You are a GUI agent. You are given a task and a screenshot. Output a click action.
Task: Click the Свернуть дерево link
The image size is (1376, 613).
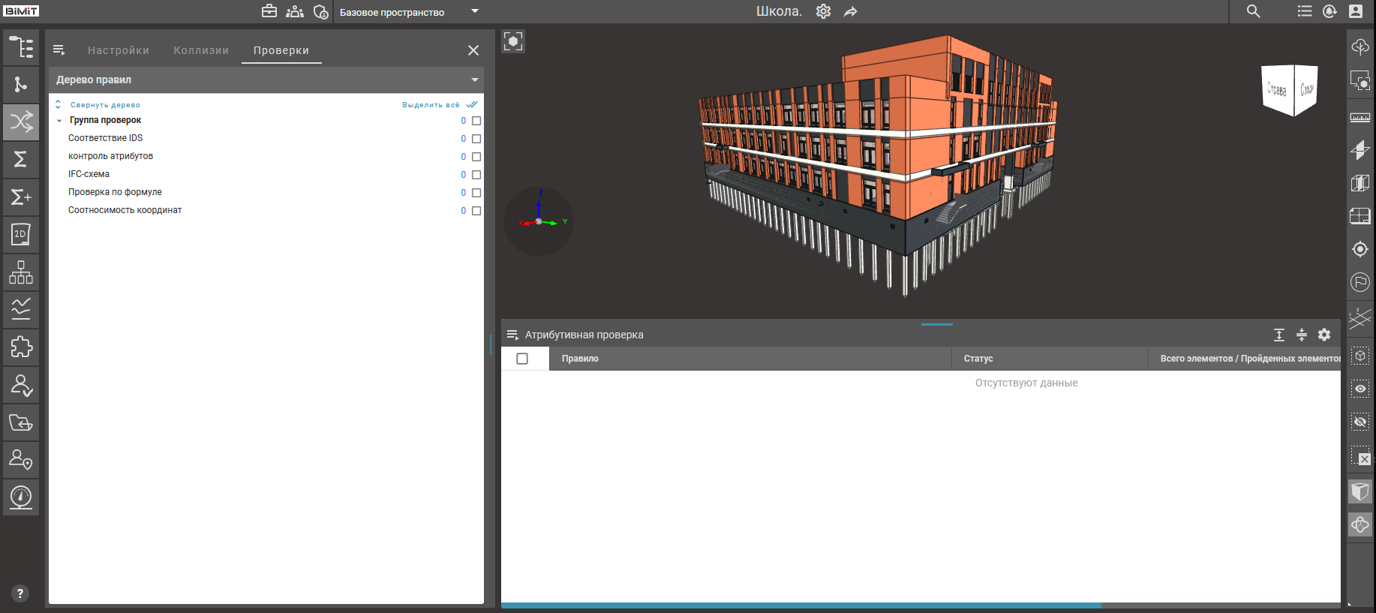click(x=105, y=105)
